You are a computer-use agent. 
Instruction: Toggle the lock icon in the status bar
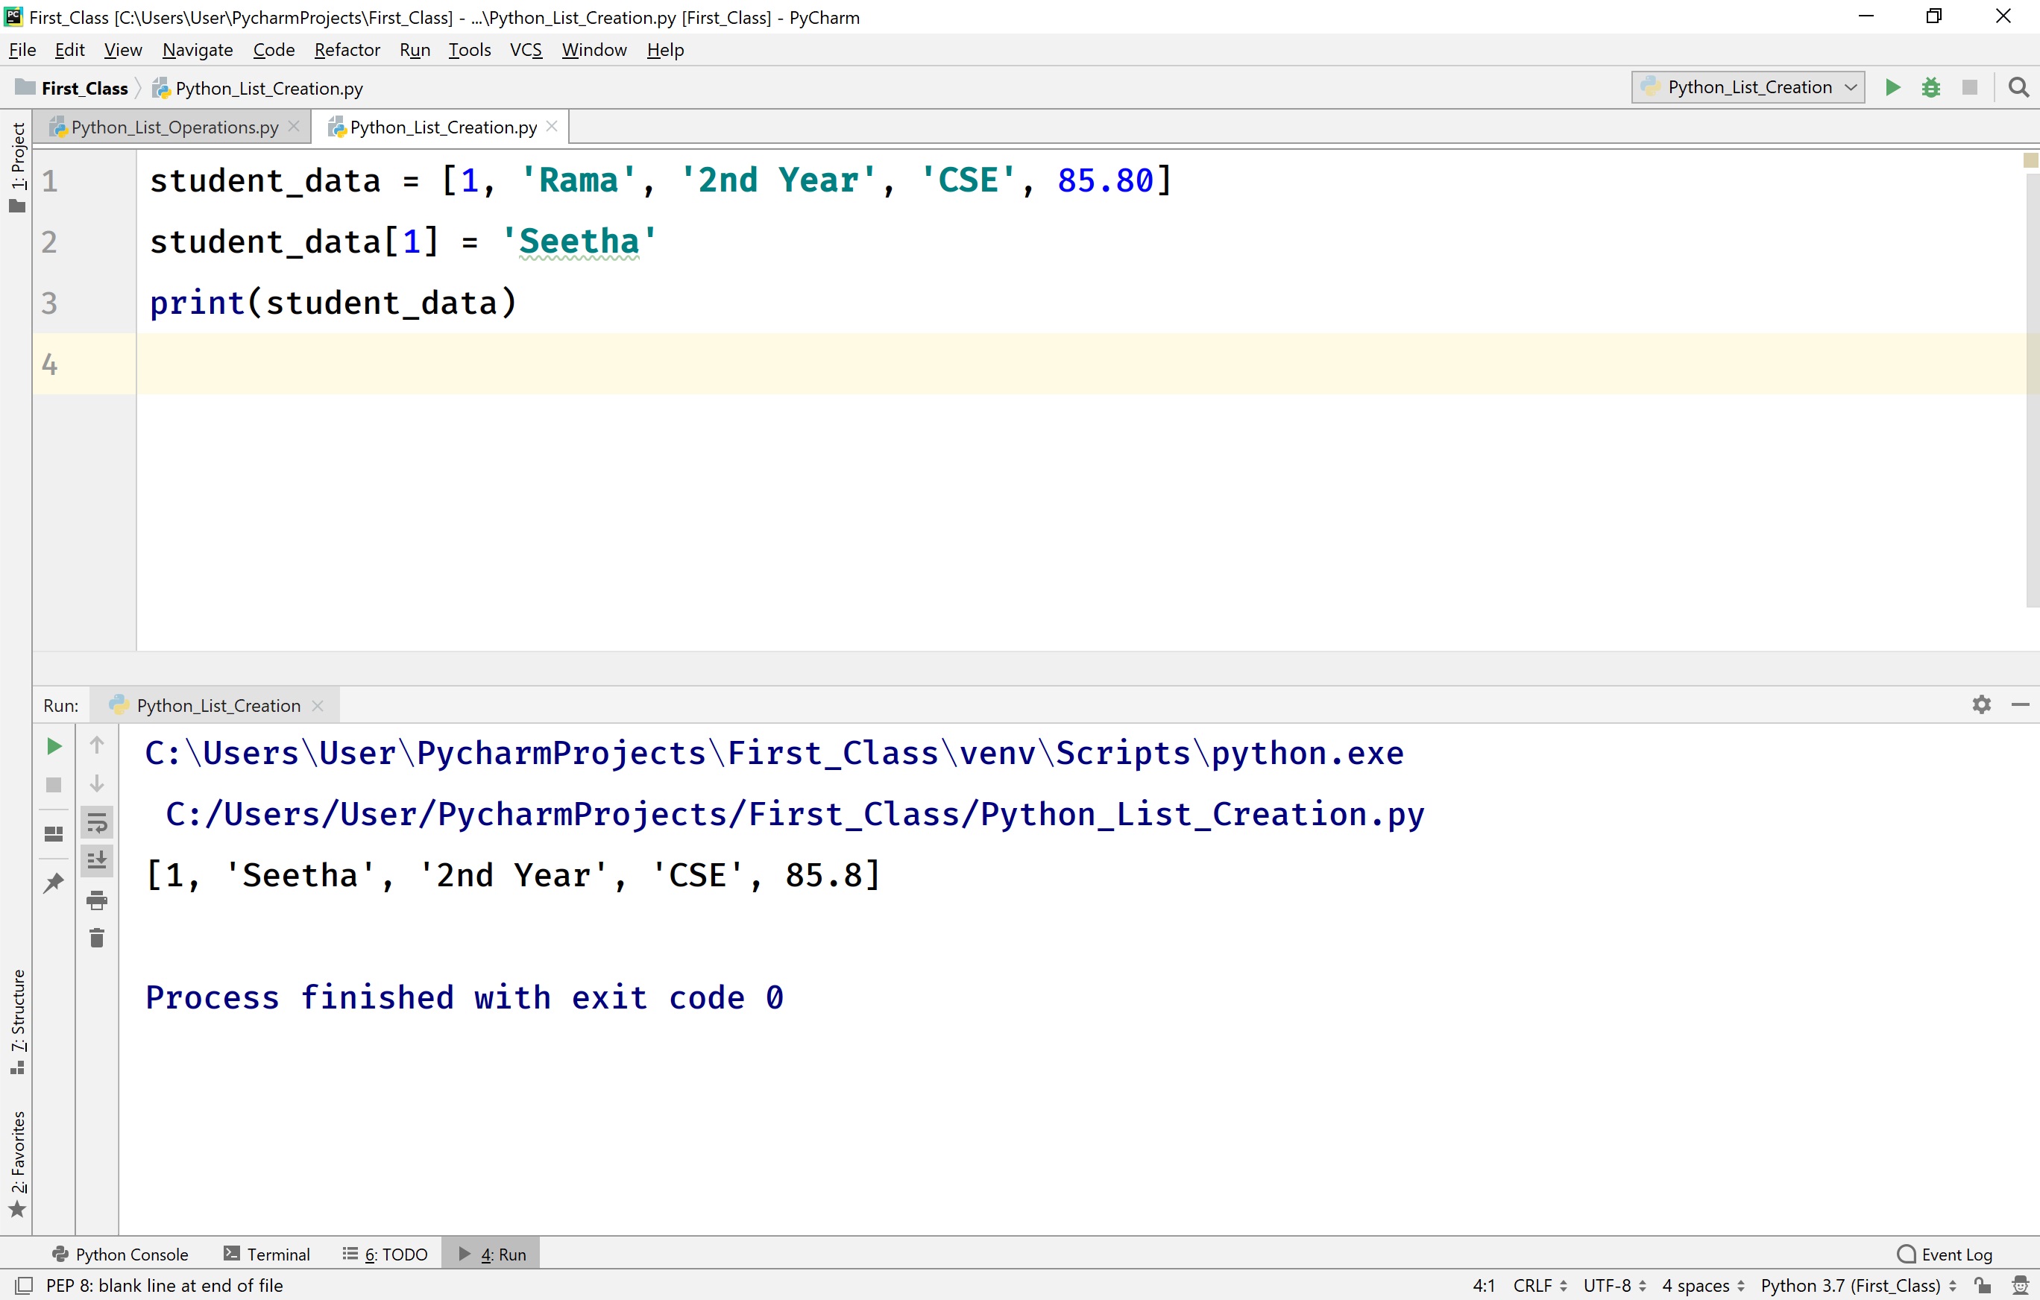pos(1983,1285)
